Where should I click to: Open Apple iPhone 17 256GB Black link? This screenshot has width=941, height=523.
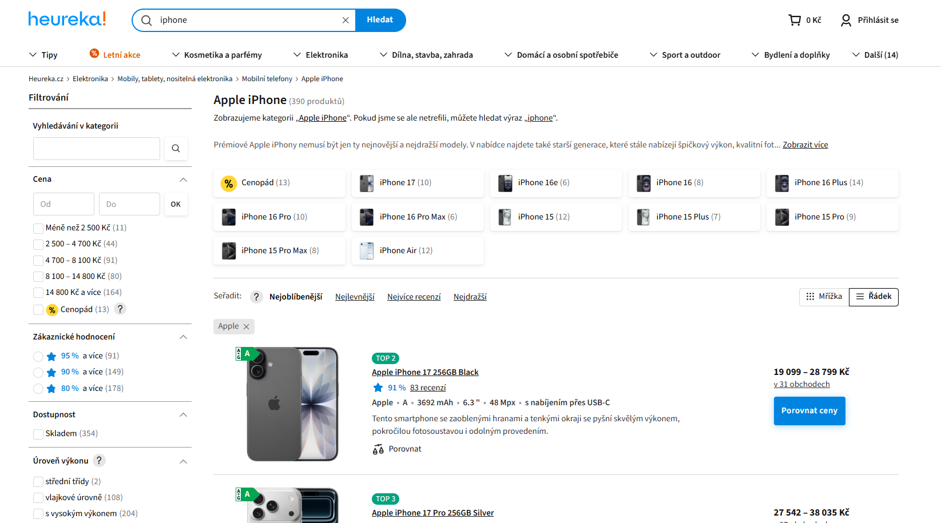point(425,372)
